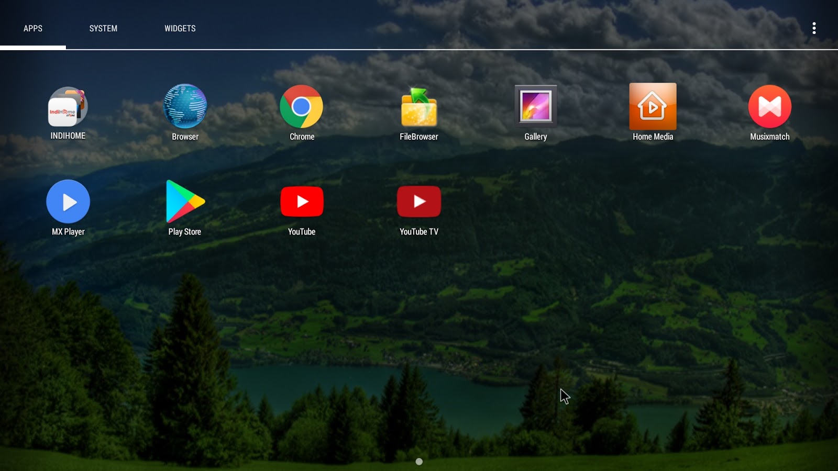
Task: Switch to the WIDGETS tab
Action: pyautogui.click(x=180, y=28)
